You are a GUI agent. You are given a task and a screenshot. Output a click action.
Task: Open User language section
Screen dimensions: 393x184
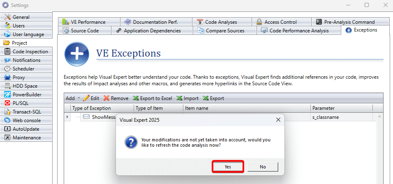[26, 34]
